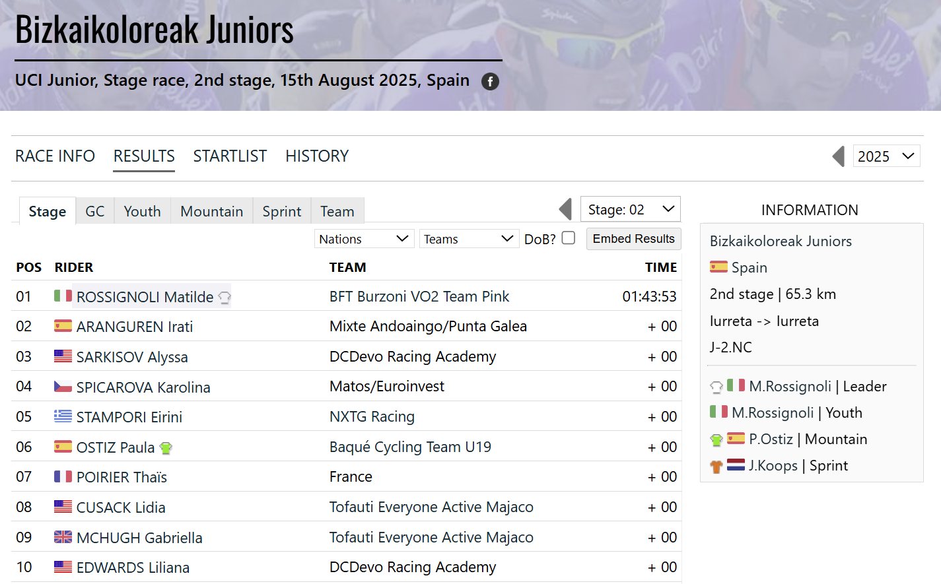Click team Matos/Euroinvest
This screenshot has height=584, width=941.
point(387,386)
